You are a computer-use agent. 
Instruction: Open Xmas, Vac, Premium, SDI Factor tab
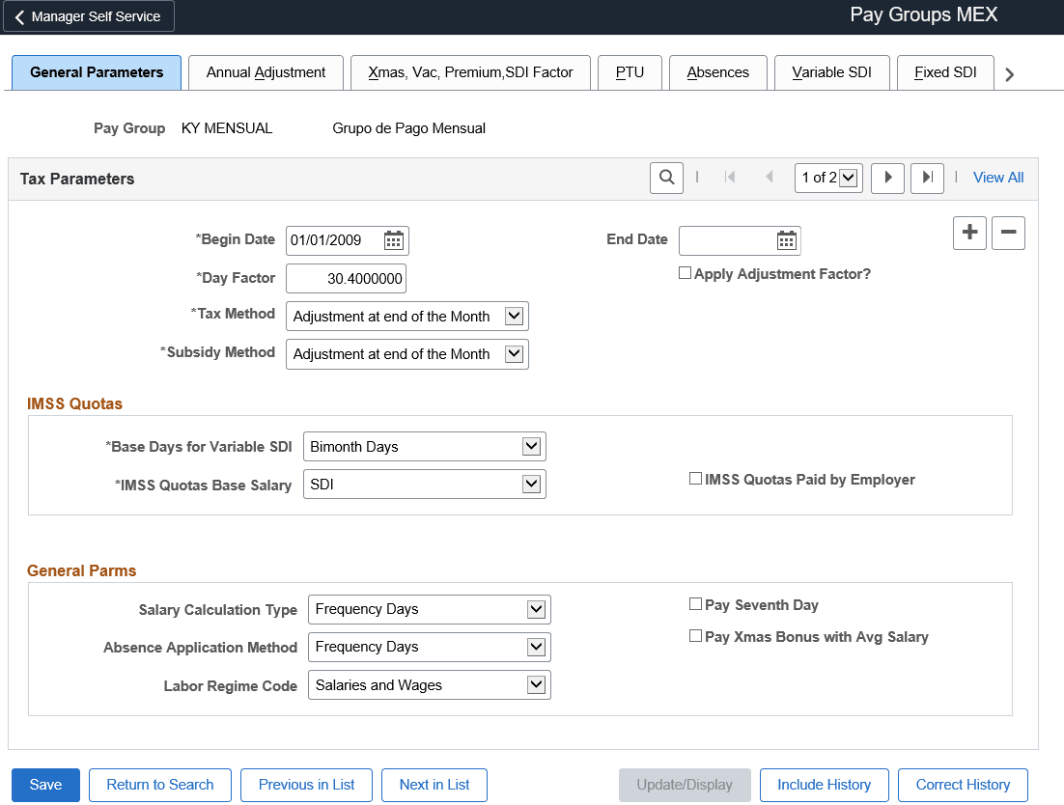click(x=470, y=72)
